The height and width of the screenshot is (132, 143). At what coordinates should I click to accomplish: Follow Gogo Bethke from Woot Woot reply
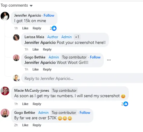(x=95, y=57)
